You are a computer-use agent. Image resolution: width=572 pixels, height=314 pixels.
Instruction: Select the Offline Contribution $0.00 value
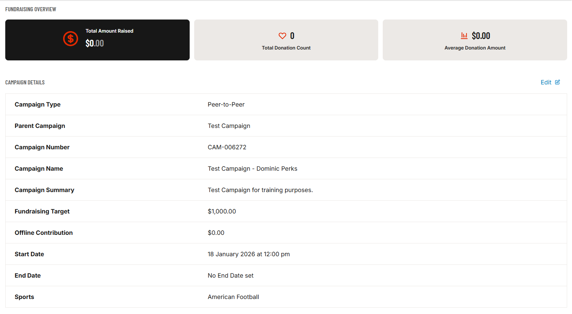click(216, 233)
